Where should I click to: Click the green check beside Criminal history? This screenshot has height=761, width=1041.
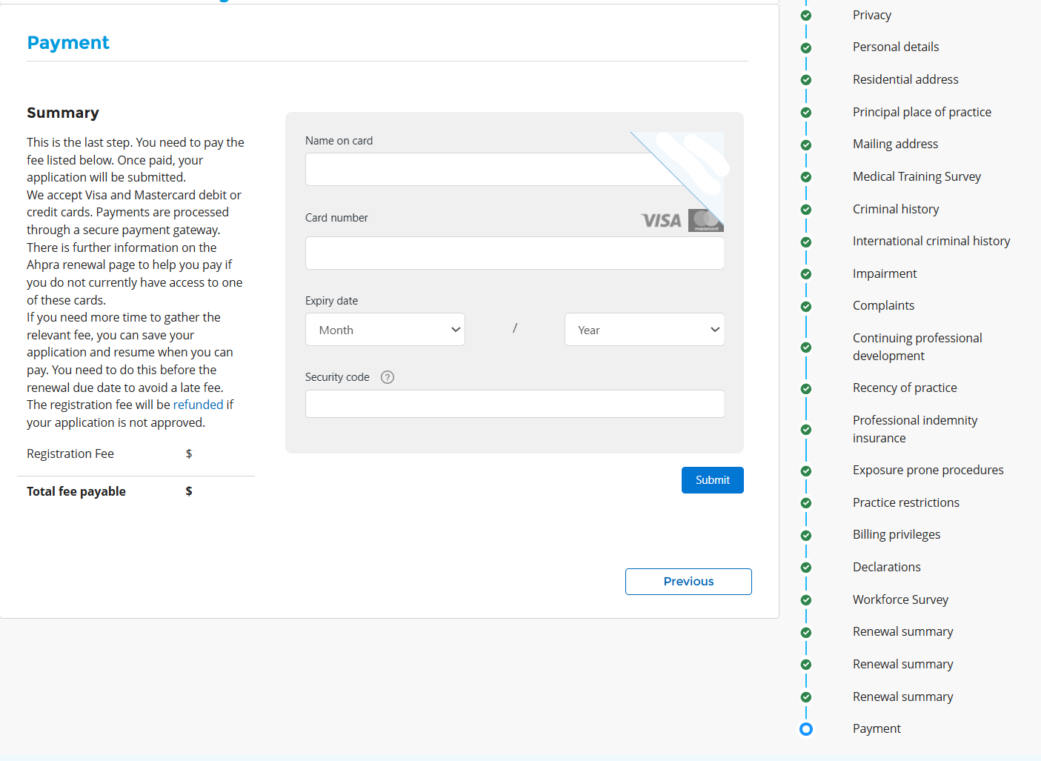point(806,210)
